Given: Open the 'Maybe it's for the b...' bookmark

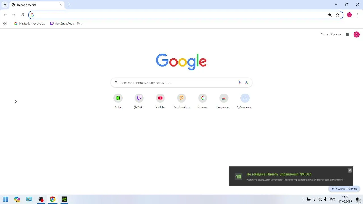Looking at the screenshot, I should 30,24.
